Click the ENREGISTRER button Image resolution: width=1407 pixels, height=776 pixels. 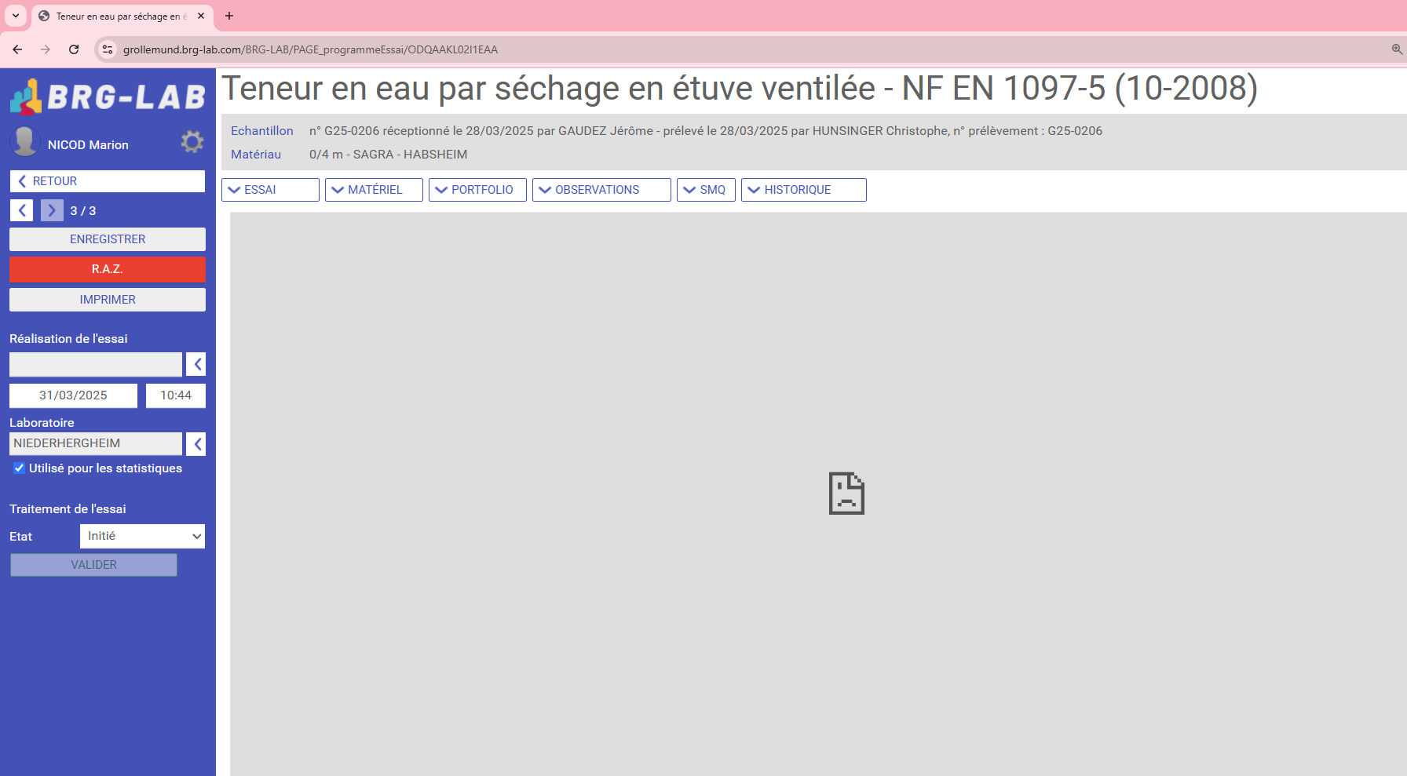(108, 239)
